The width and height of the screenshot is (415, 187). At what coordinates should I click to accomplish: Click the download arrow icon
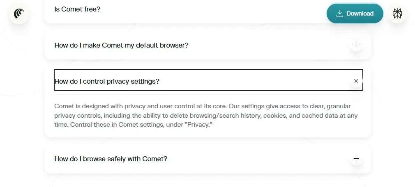pos(339,14)
